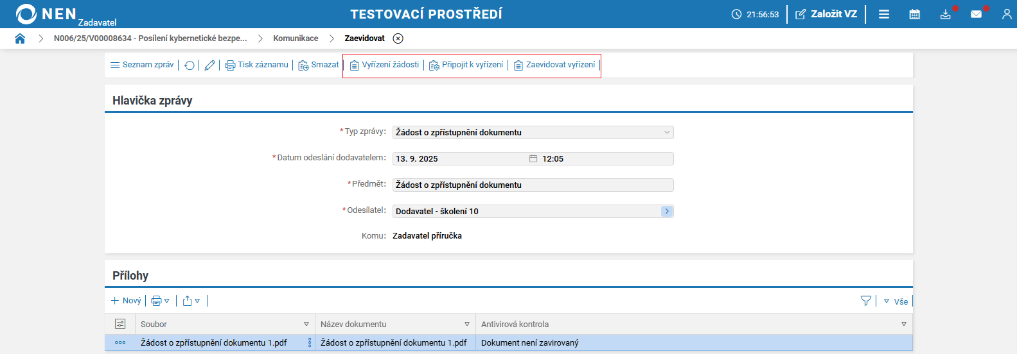Click Připojit k vyřízení
Image resolution: width=1017 pixels, height=354 pixels.
point(466,65)
